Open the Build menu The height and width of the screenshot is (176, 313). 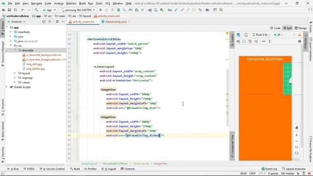(x=82, y=3)
